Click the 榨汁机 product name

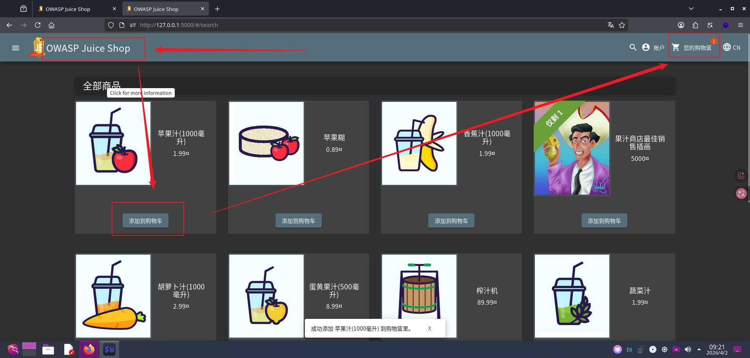click(x=487, y=291)
